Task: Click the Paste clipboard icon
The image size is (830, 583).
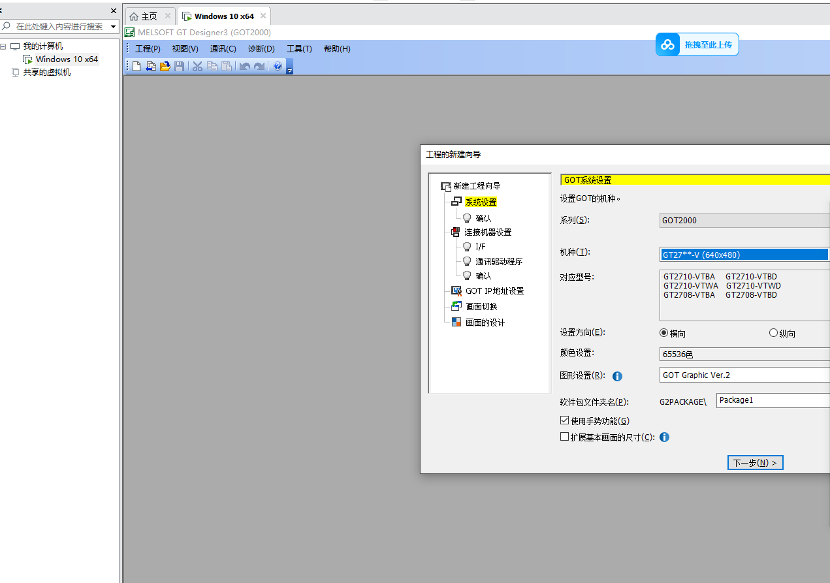Action: click(x=226, y=67)
